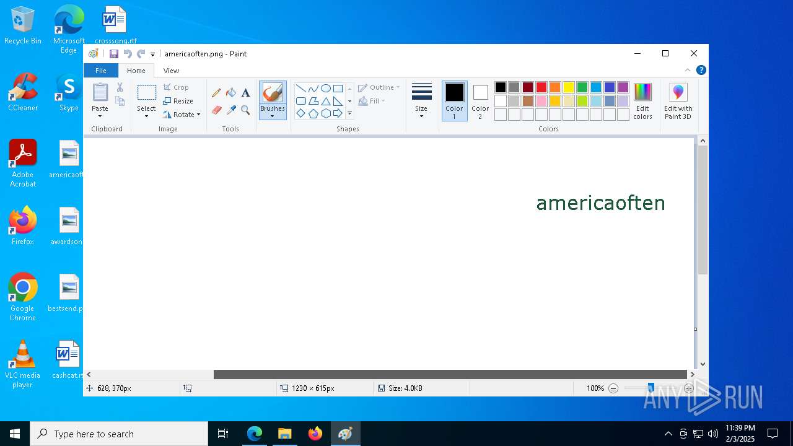Open the Brushes dropdown arrow
793x446 pixels.
(x=273, y=116)
